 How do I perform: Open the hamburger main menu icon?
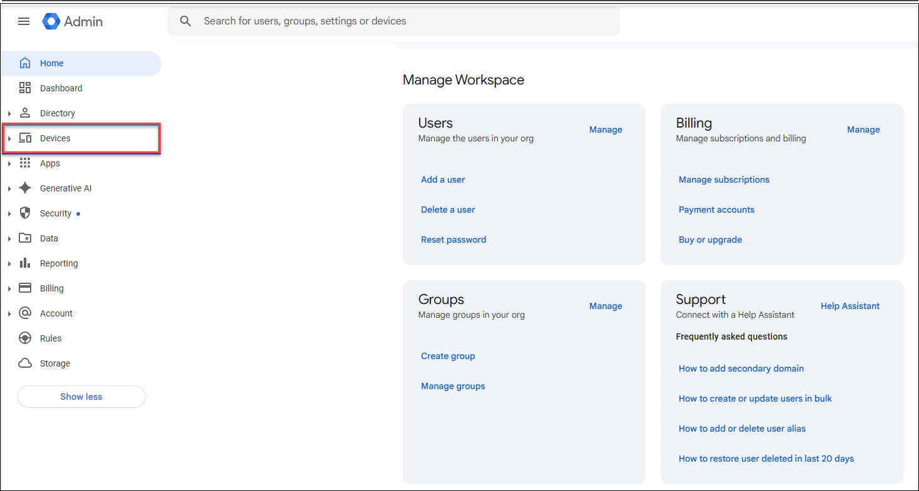(24, 21)
